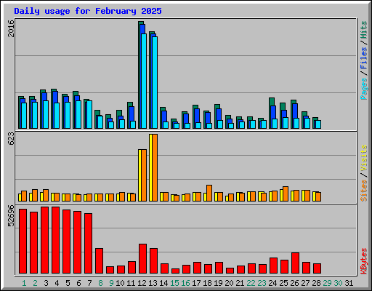Click day 31 on the x-axis
The height and width of the screenshot is (291, 372).
pos(349,283)
